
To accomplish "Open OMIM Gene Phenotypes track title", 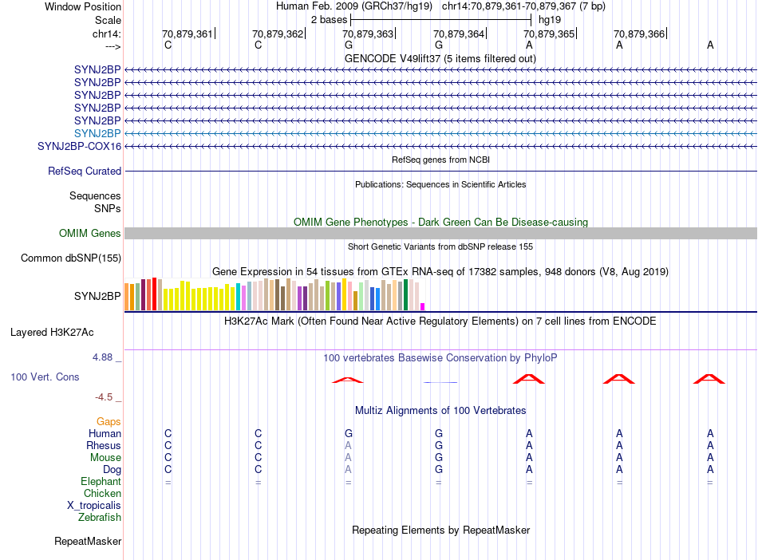I will point(440,223).
